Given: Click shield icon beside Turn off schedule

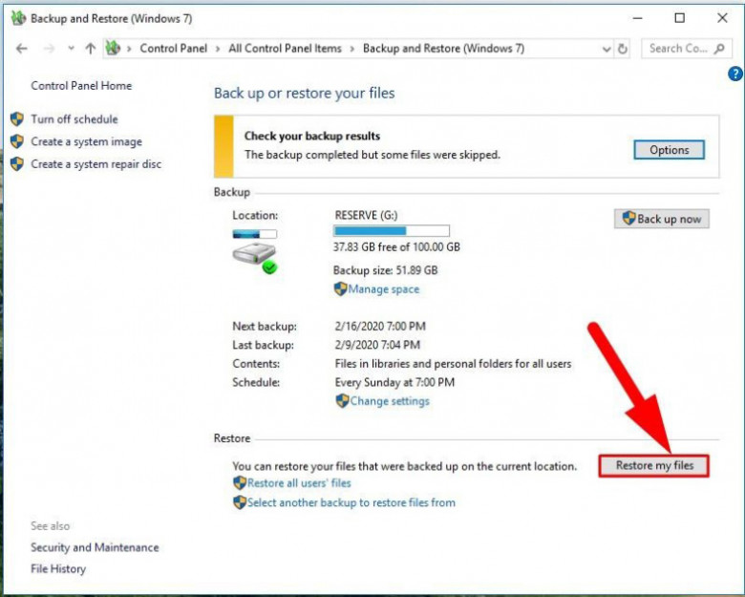Looking at the screenshot, I should coord(17,118).
